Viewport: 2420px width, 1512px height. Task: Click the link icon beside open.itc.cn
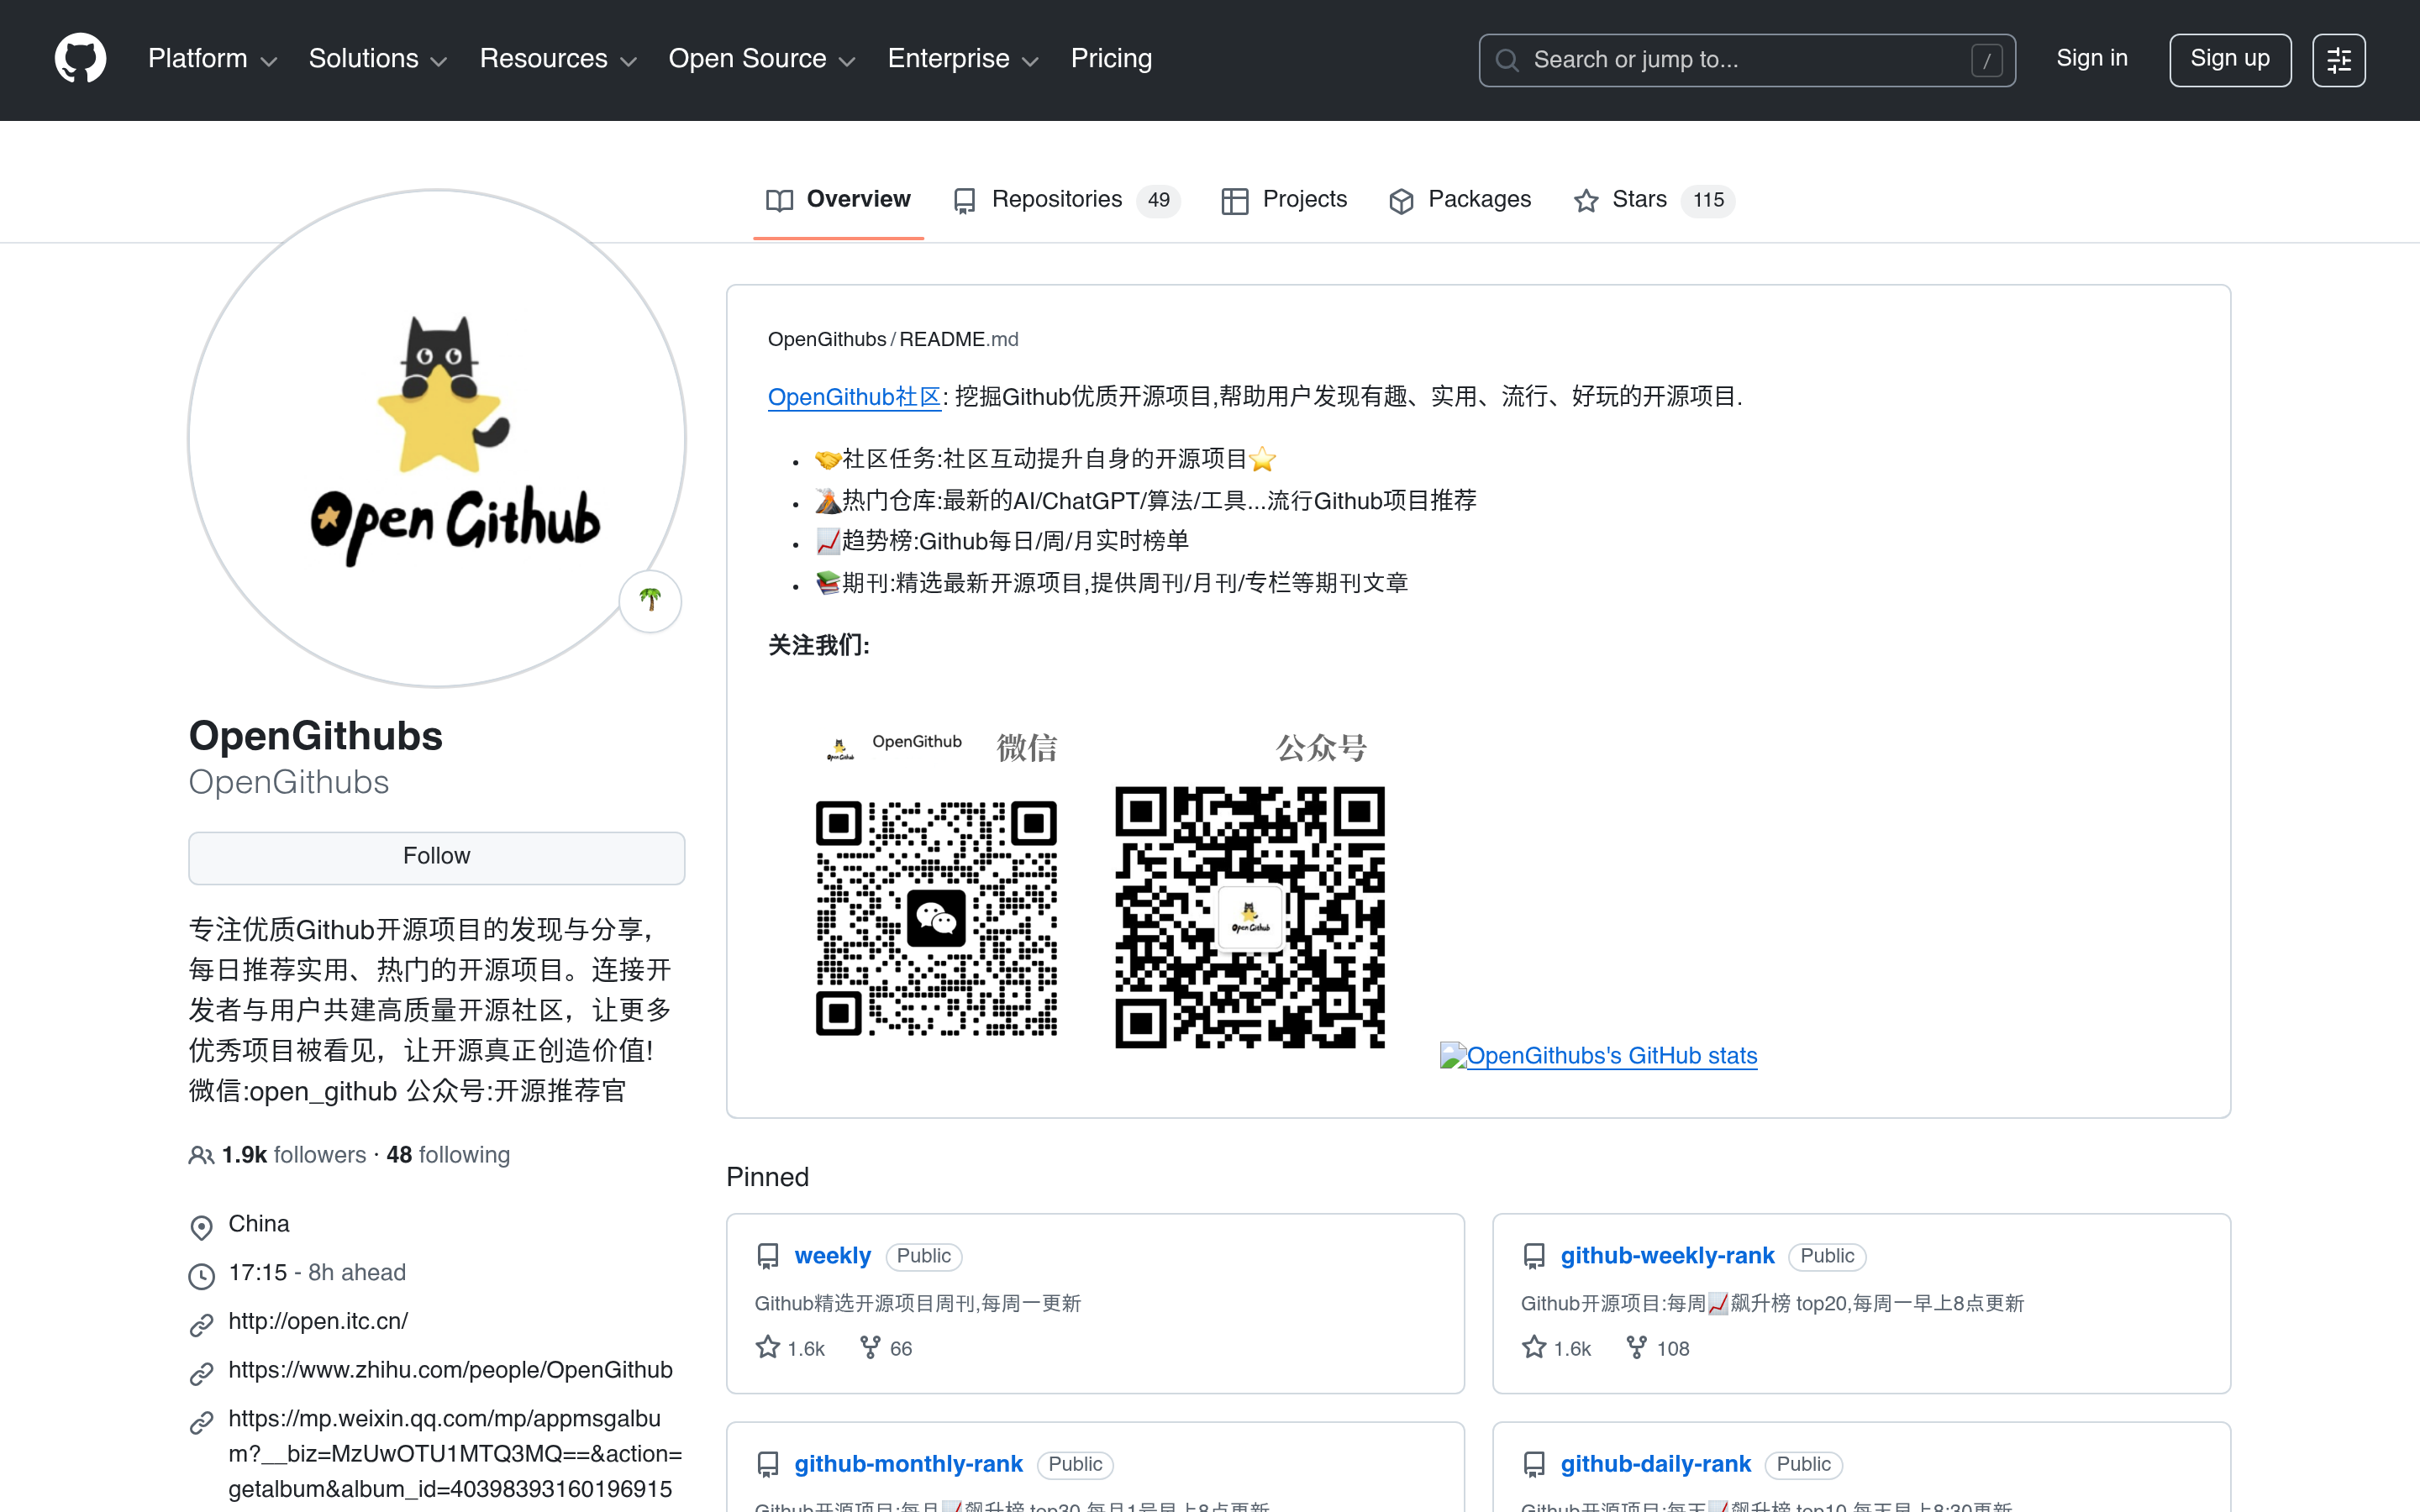[x=201, y=1325]
